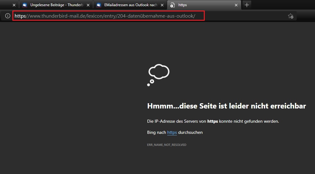
Task: Click favicon of Ungelesene Beiträge tab
Action: tap(25, 5)
